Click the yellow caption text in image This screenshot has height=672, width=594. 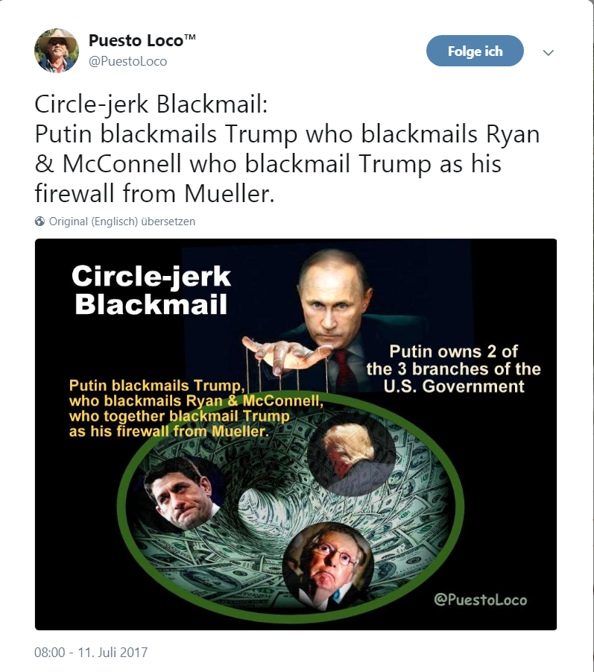click(x=196, y=409)
